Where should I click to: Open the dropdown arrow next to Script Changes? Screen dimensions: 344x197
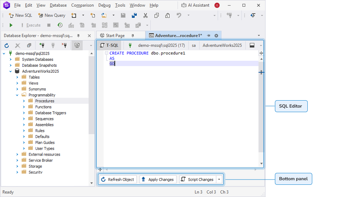point(219,180)
